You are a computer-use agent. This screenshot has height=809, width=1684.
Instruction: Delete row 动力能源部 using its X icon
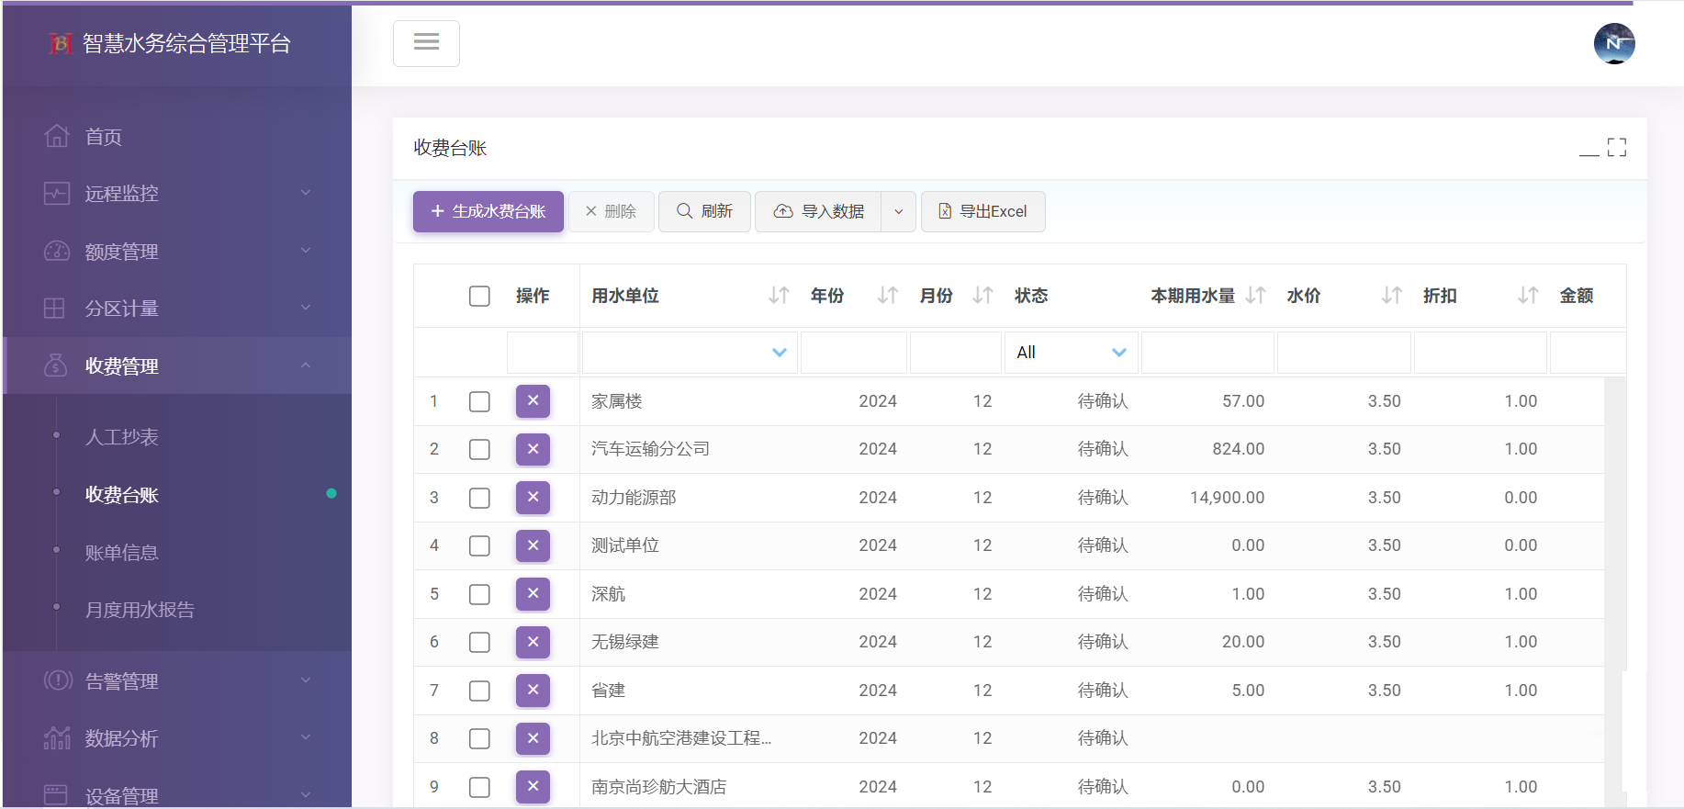pos(533,498)
